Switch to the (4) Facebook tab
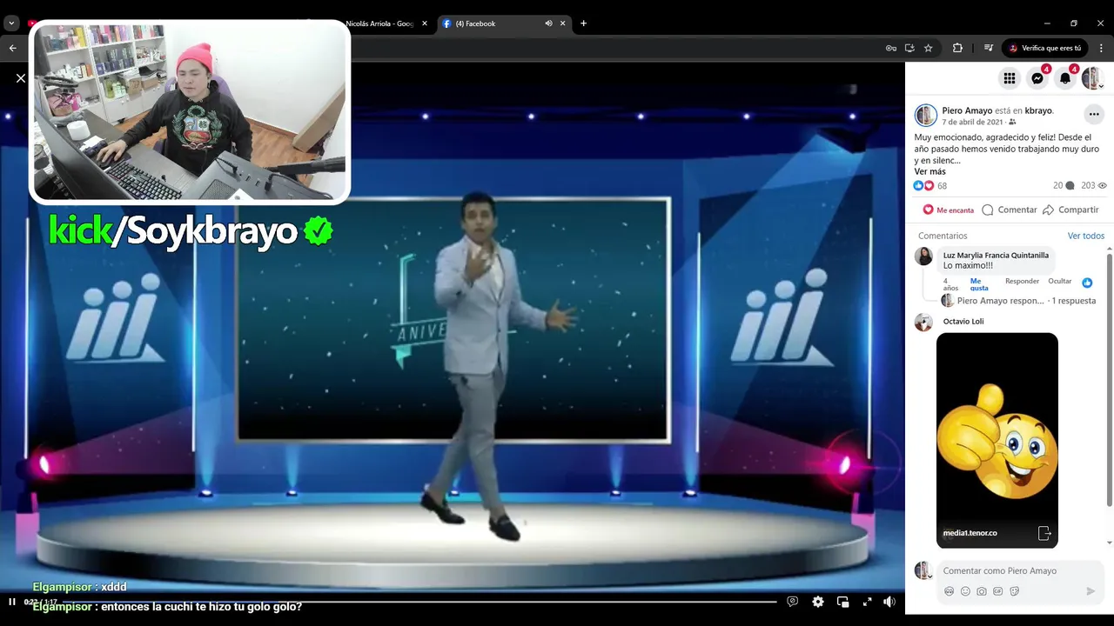1114x626 pixels. click(x=503, y=23)
